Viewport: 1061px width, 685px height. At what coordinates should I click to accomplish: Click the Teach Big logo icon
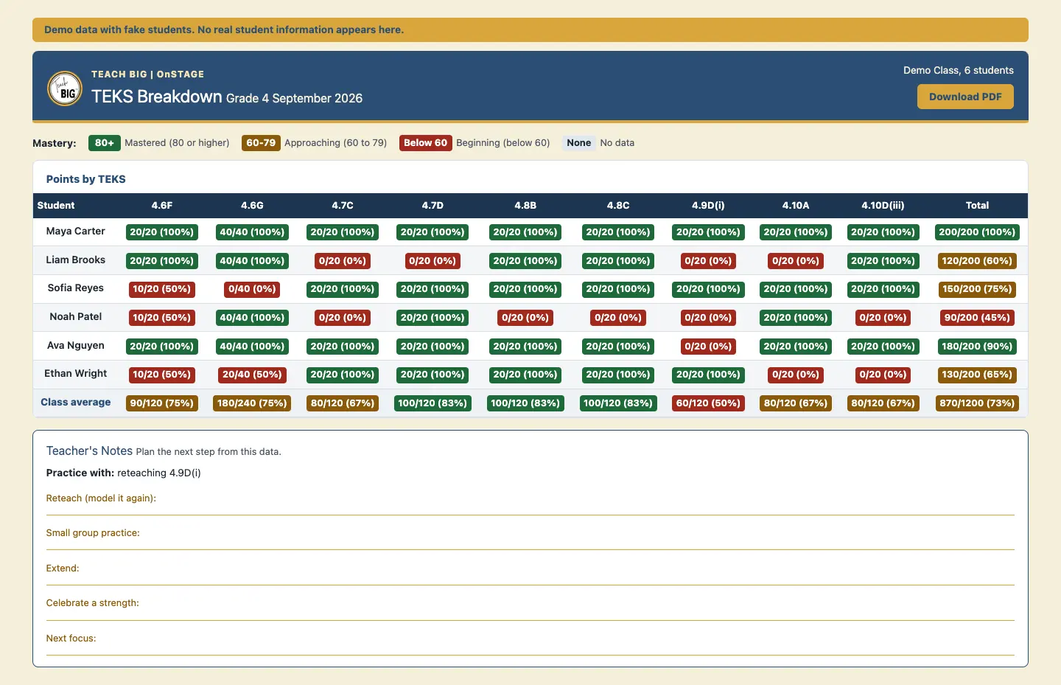tap(65, 88)
